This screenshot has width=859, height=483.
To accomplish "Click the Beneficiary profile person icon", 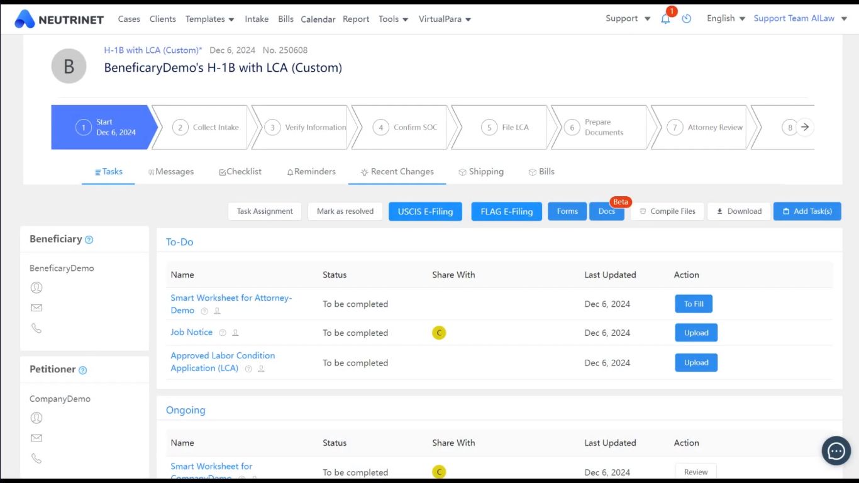I will 36,287.
